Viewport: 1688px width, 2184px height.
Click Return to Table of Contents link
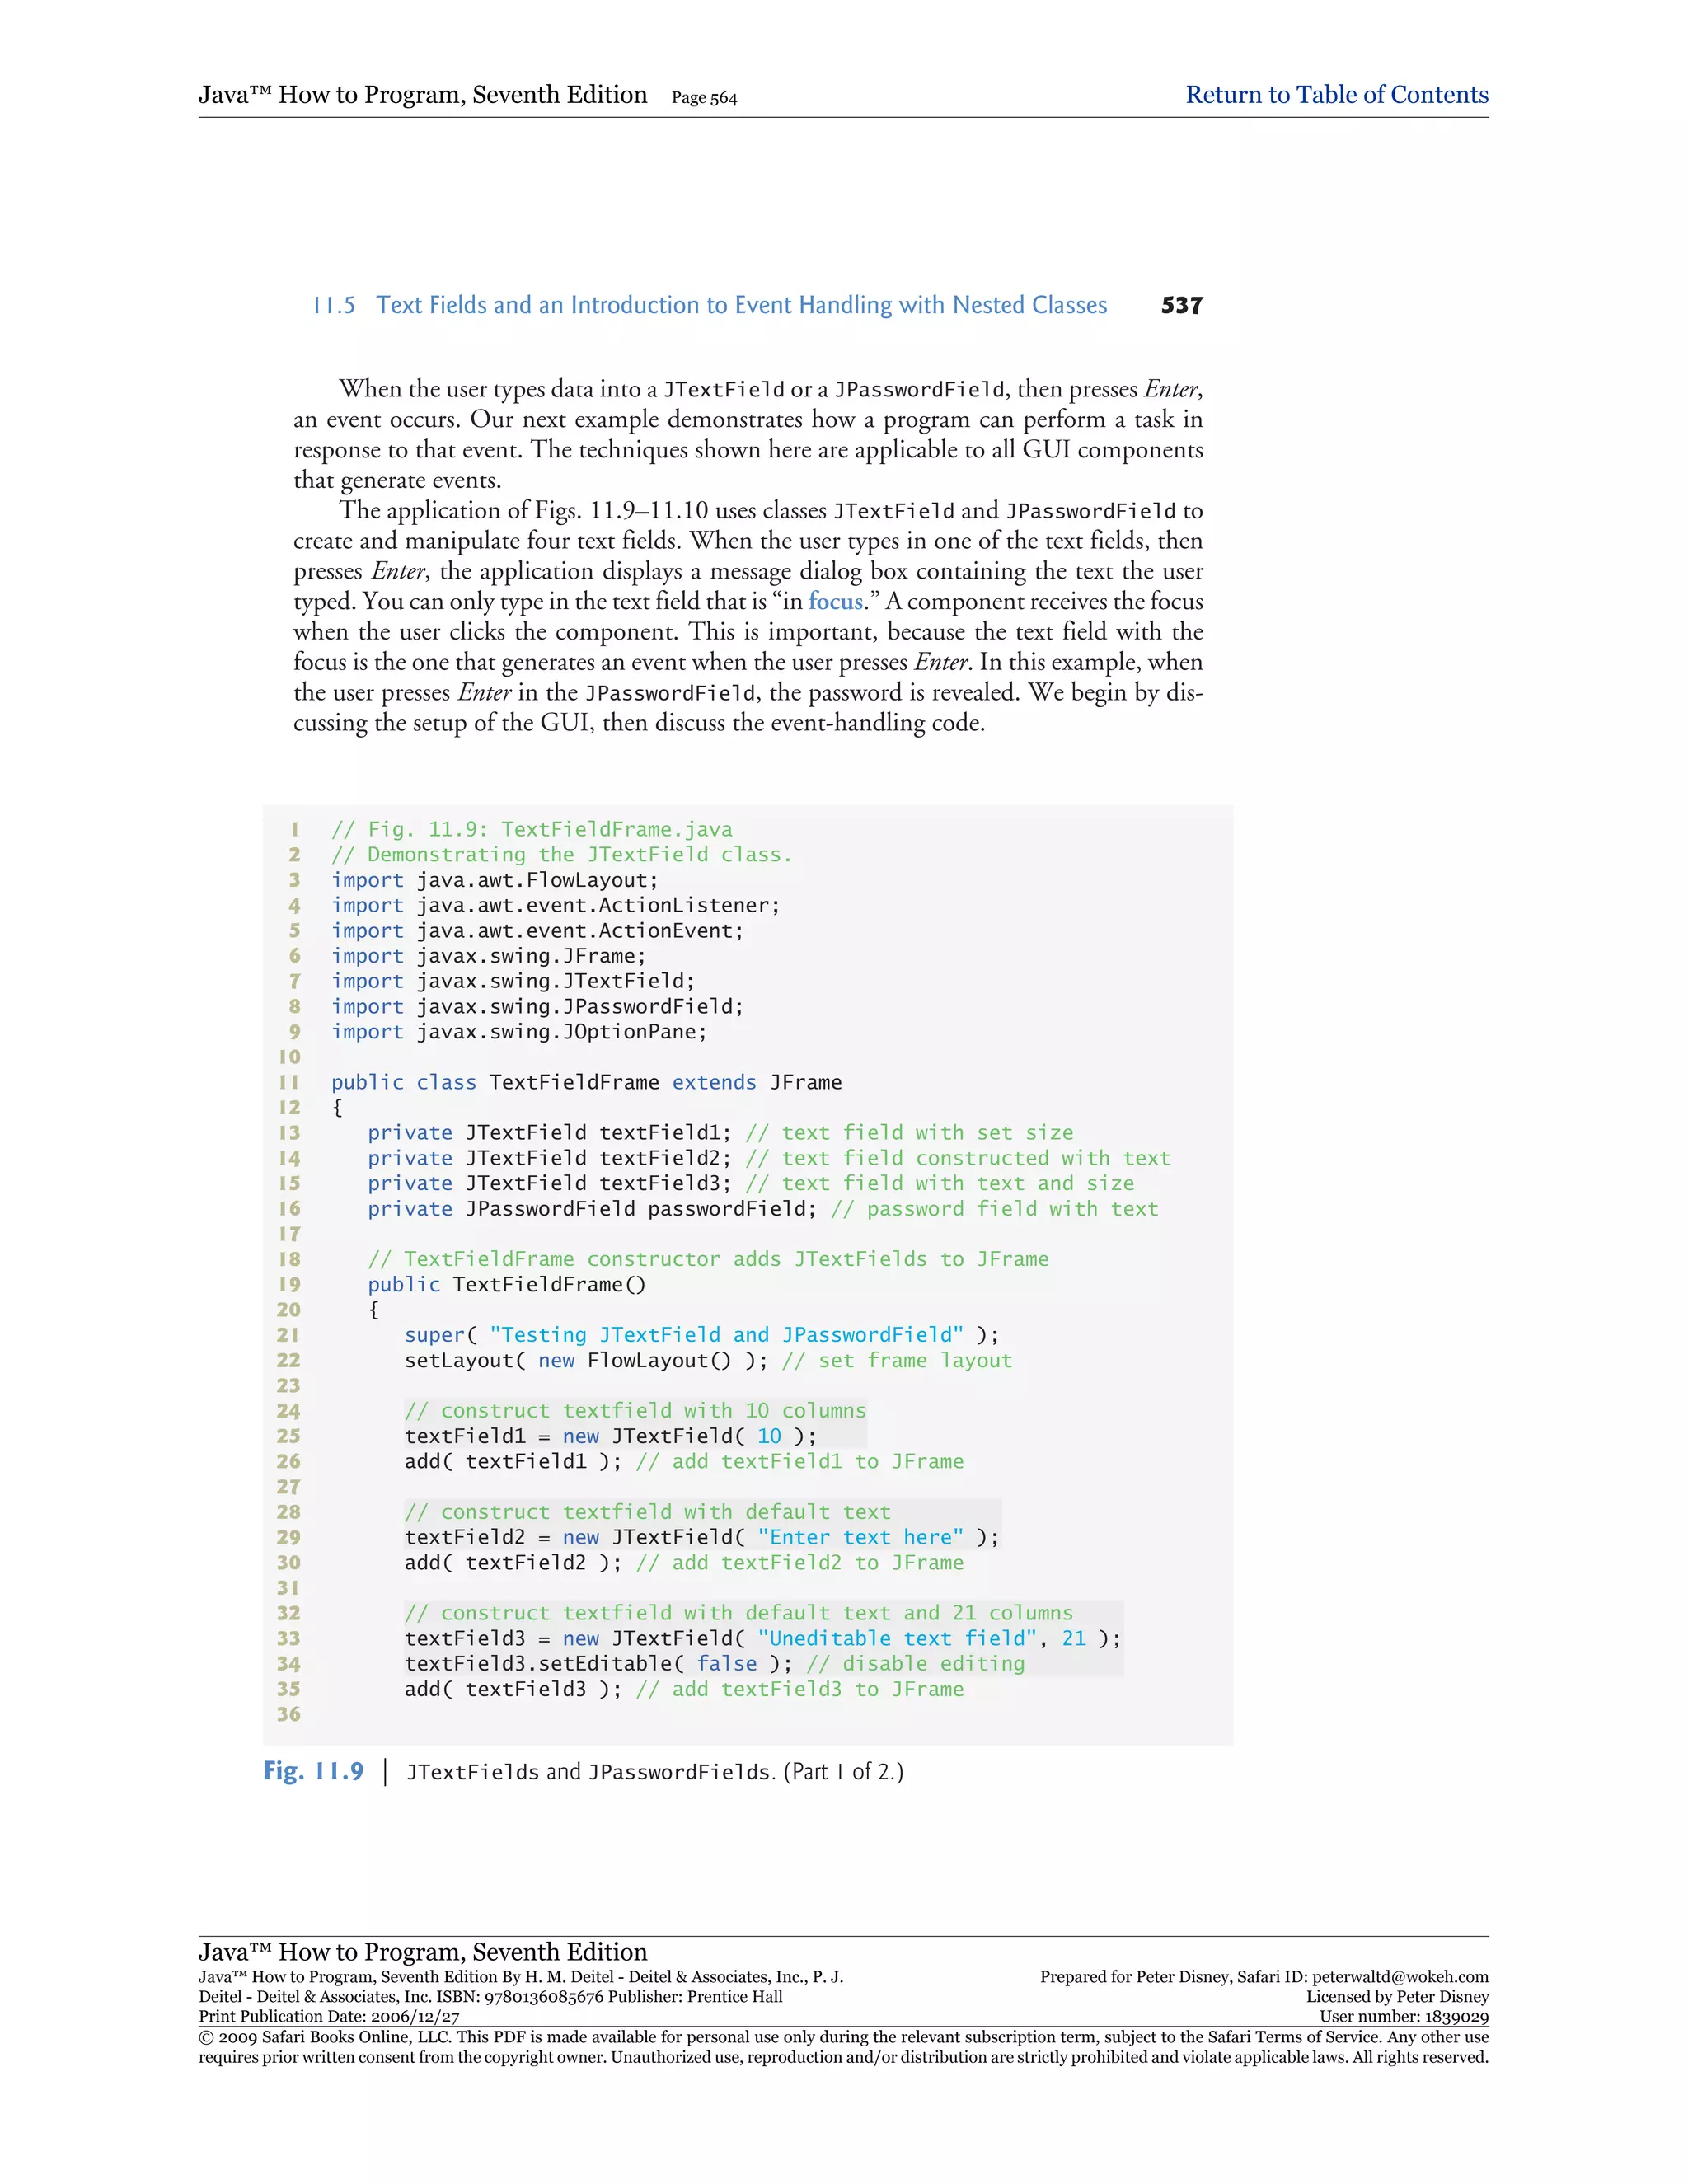tap(1336, 95)
